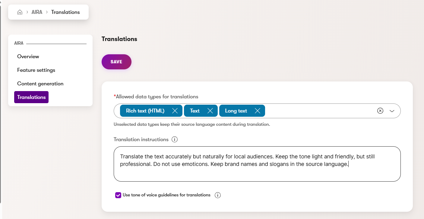The width and height of the screenshot is (424, 219).
Task: Click the info icon beside tone of voice option
Action: pyautogui.click(x=217, y=195)
